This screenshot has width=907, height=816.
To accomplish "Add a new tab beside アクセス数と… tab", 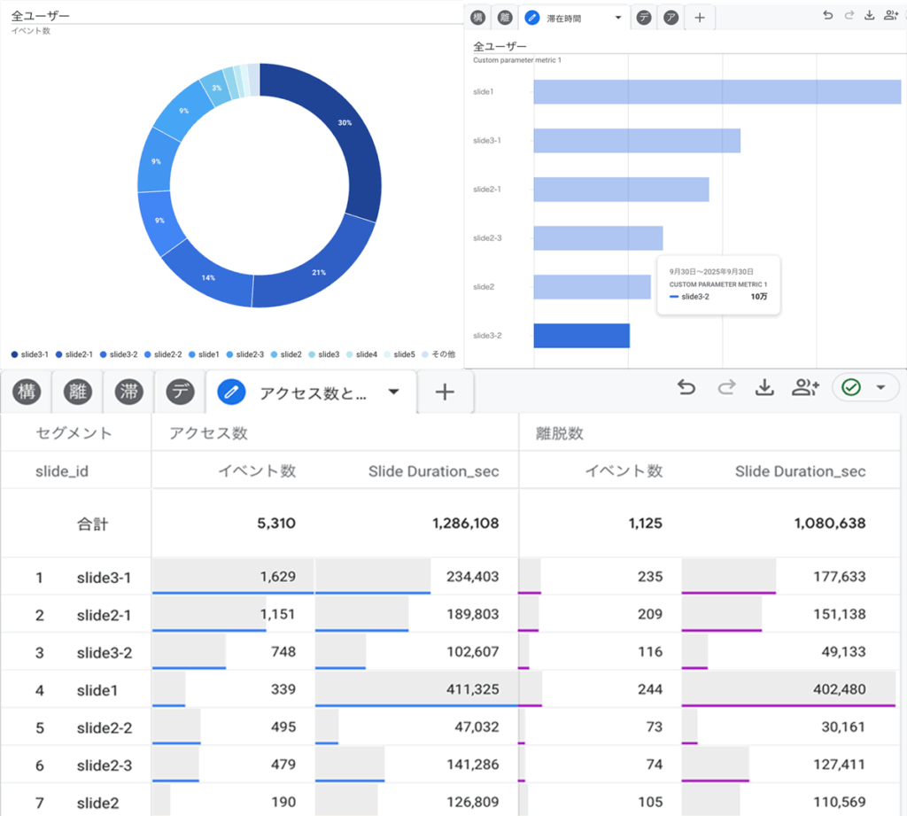I will 445,392.
